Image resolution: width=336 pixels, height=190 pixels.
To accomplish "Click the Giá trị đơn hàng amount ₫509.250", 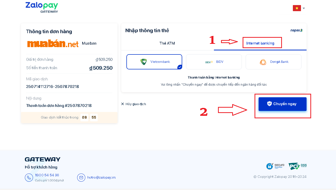I will (104, 60).
